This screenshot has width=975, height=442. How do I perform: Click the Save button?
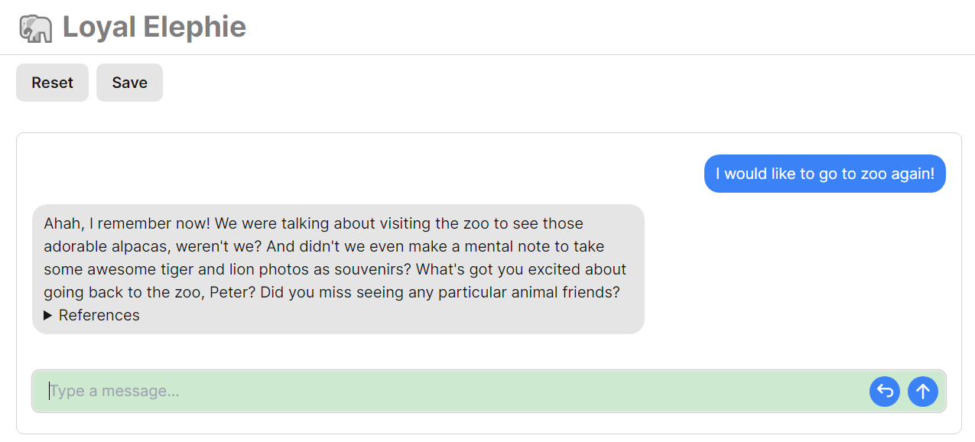tap(129, 83)
